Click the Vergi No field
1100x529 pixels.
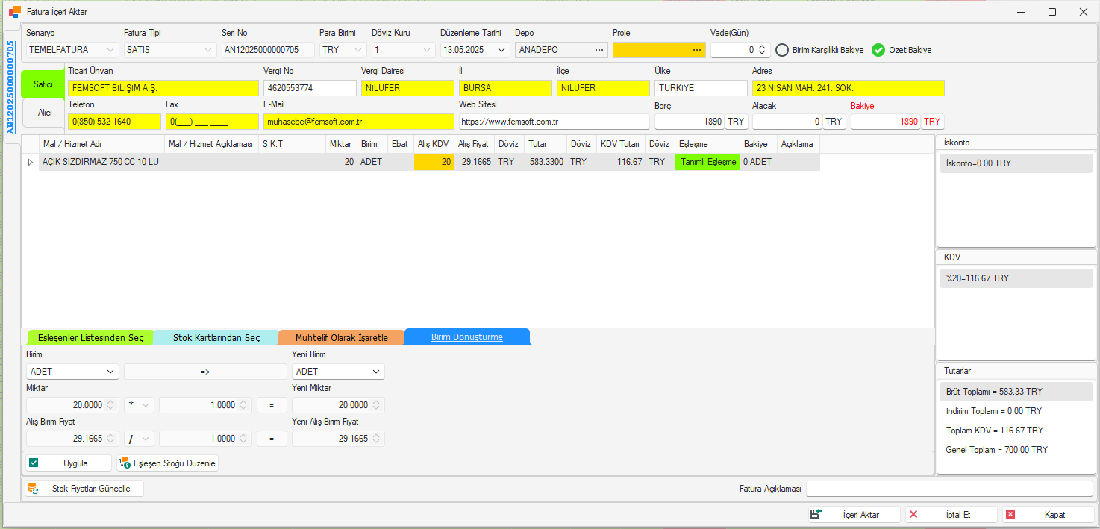310,88
